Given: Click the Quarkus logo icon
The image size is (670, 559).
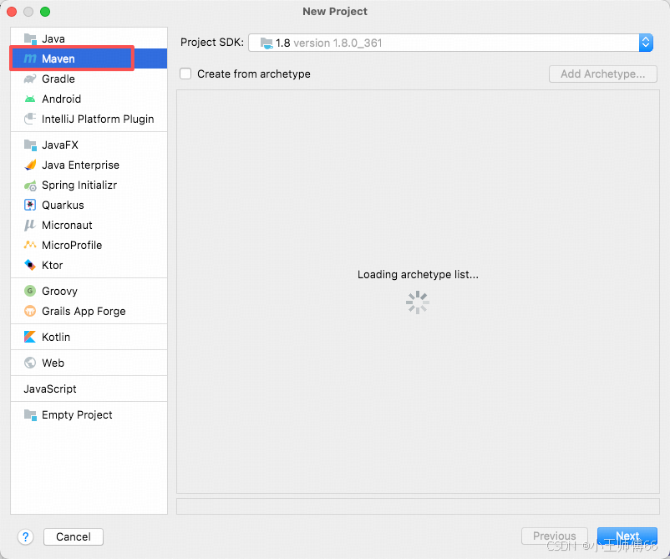Looking at the screenshot, I should [30, 206].
